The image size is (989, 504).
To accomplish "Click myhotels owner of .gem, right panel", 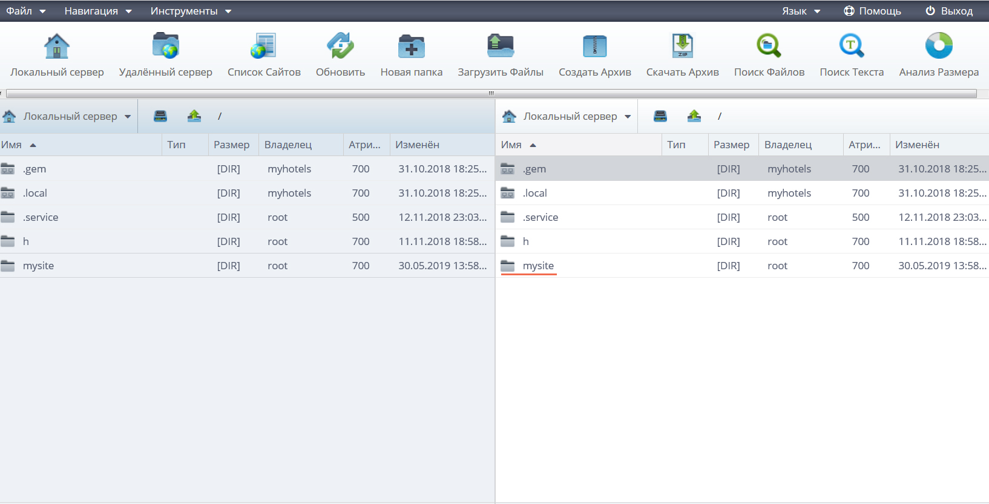I will tap(789, 169).
